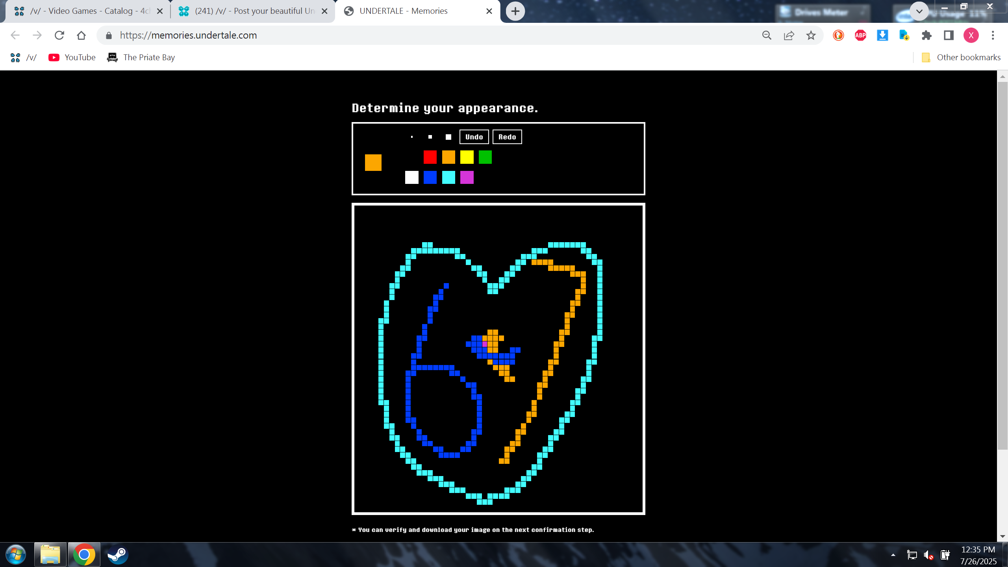The height and width of the screenshot is (567, 1008).
Task: Open the Adblock Plus extension
Action: pos(860,35)
